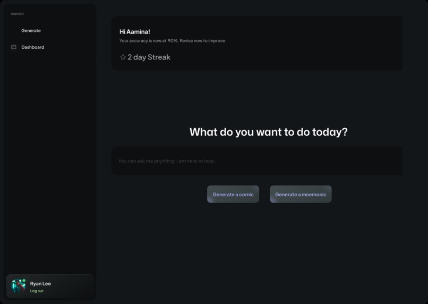Select the 2 day Streak text

coord(149,57)
